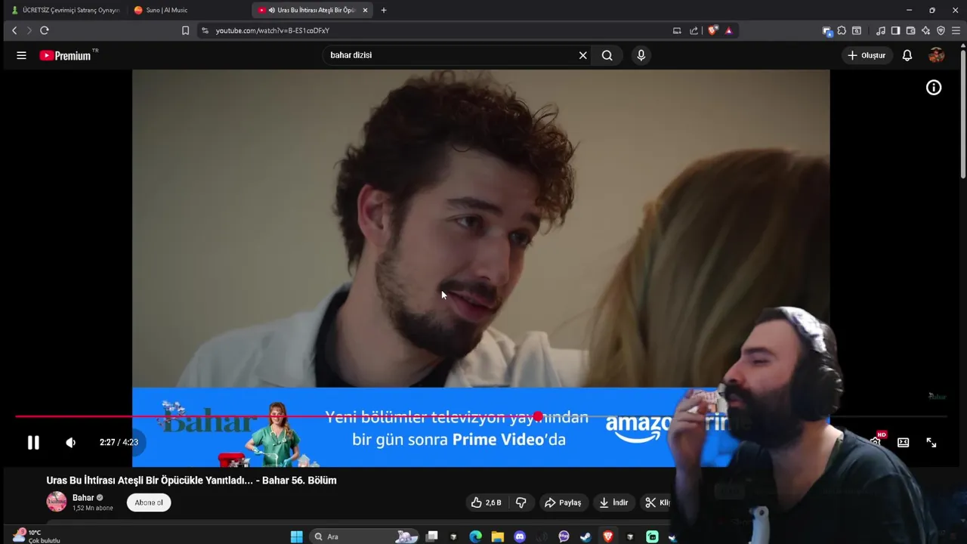Click the taskbar search box Ara

coord(365,536)
